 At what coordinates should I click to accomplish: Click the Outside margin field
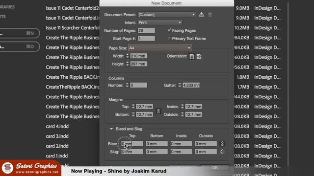[x=193, y=114]
